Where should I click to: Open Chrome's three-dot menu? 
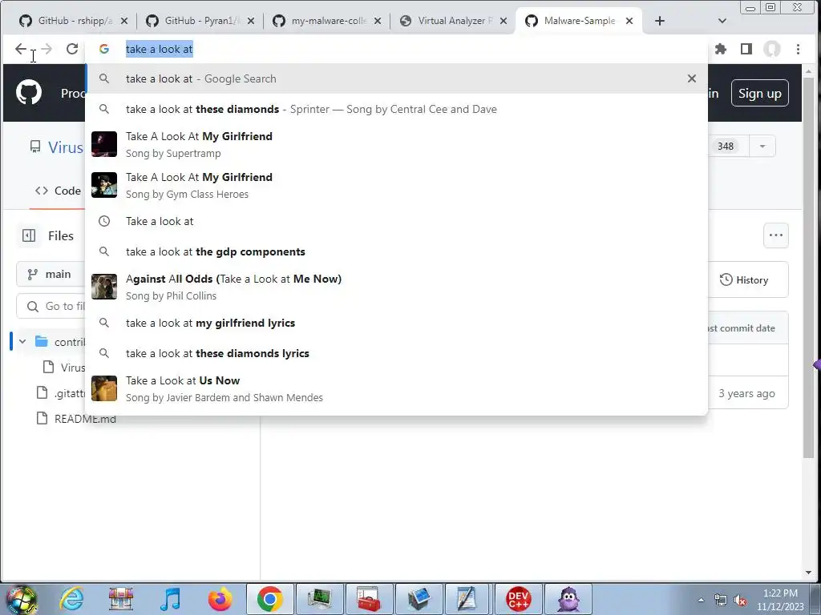click(x=798, y=49)
